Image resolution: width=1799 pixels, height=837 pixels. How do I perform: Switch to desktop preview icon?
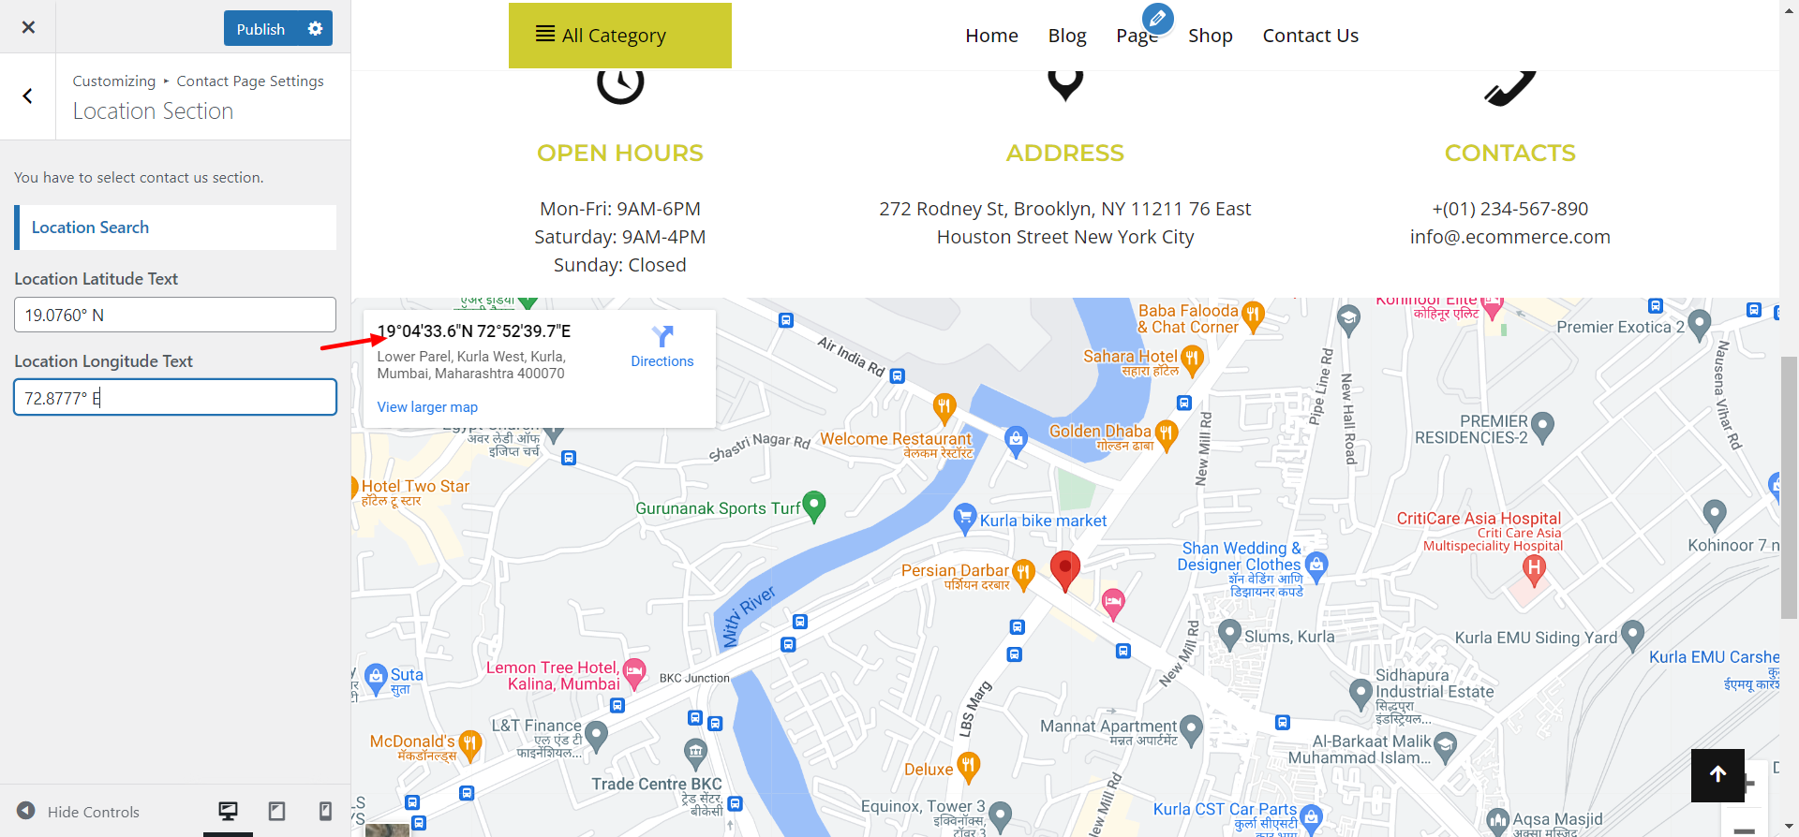[228, 811]
